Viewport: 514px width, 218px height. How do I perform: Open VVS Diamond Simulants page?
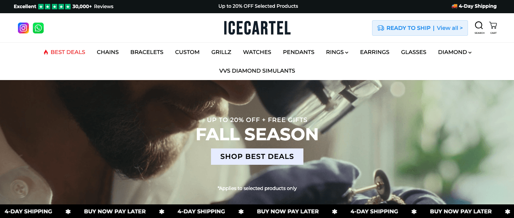coord(257,71)
